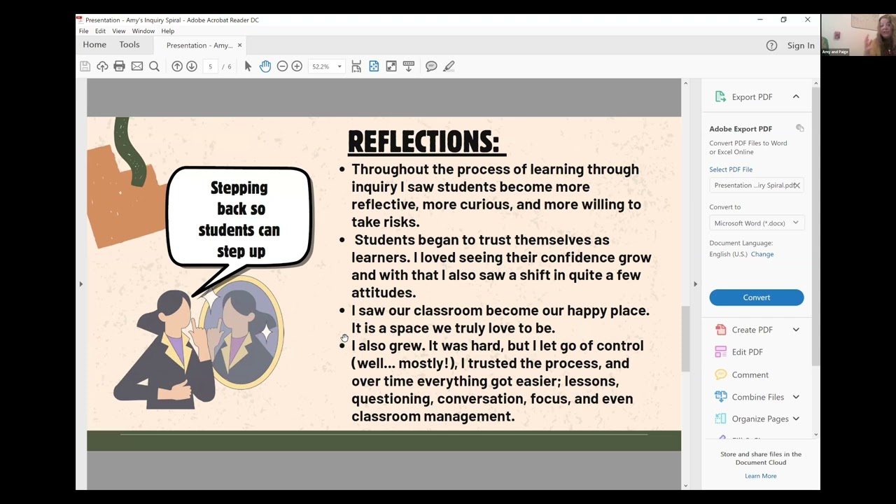
Task: Switch to the Home tab
Action: click(94, 45)
